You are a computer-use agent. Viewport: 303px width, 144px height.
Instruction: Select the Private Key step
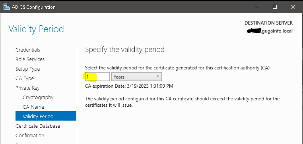(x=27, y=88)
